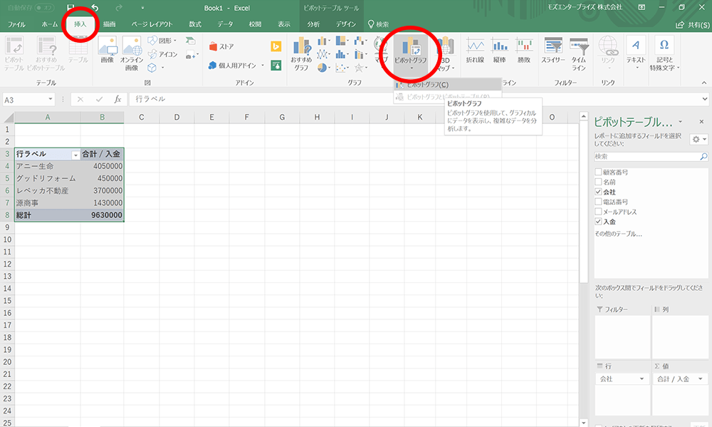Screen dimensions: 712x427
Task: Collapse the ribbon with the chevron
Action: (704, 83)
